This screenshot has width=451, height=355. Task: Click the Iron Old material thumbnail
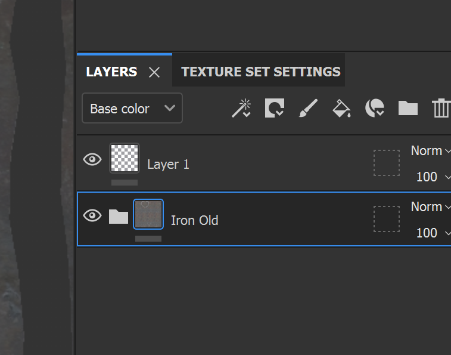[x=148, y=214]
